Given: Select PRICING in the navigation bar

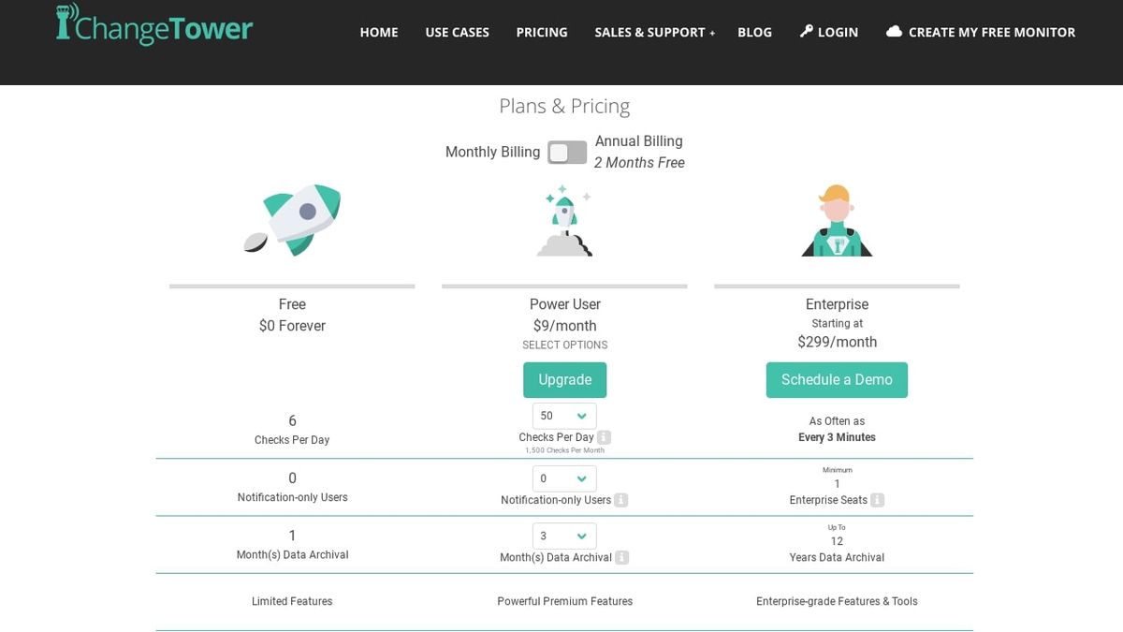Looking at the screenshot, I should 541,31.
